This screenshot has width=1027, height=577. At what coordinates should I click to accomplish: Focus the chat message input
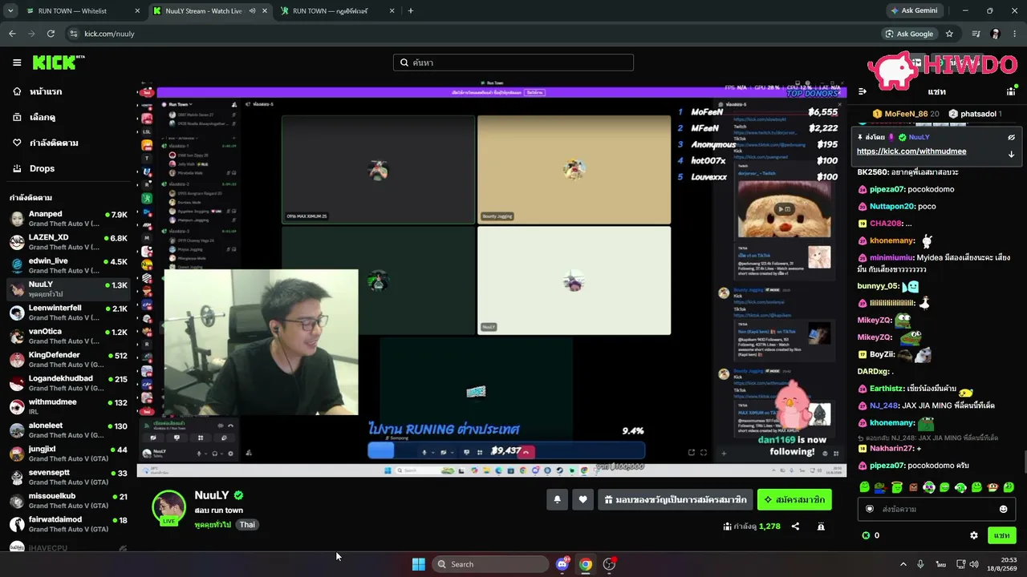coord(936,509)
